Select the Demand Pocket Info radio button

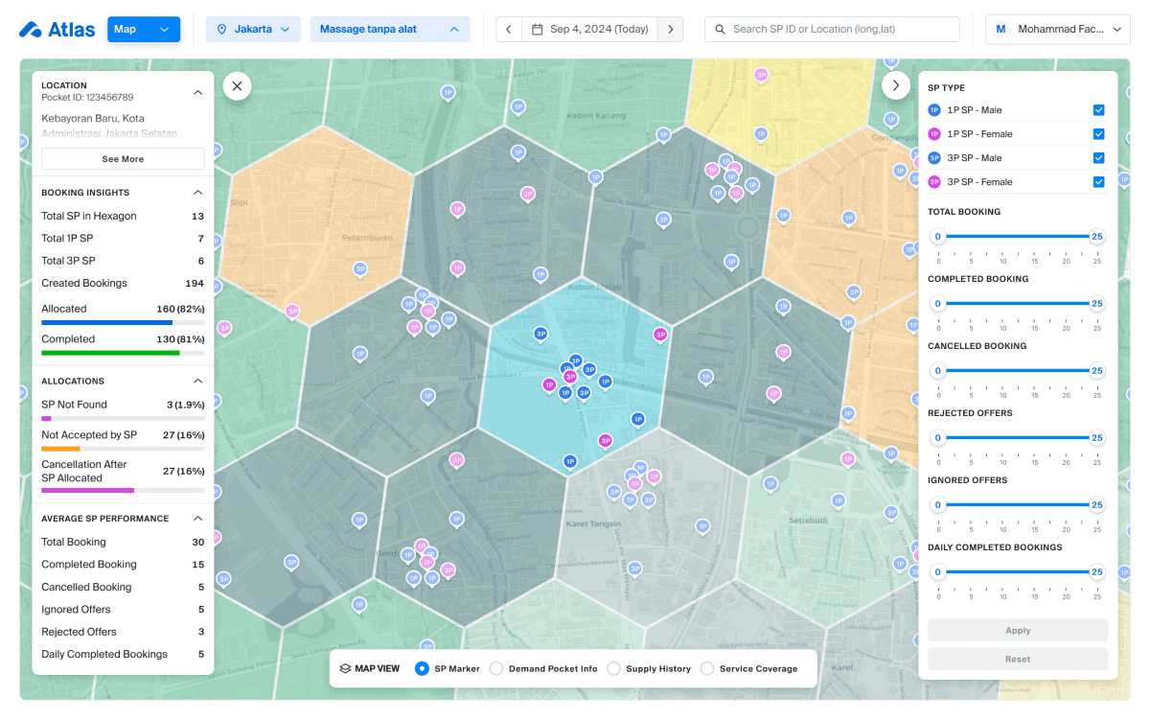[496, 668]
